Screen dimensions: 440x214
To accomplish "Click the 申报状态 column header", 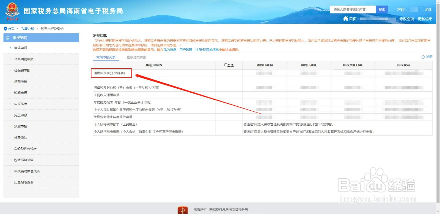I will [403, 65].
